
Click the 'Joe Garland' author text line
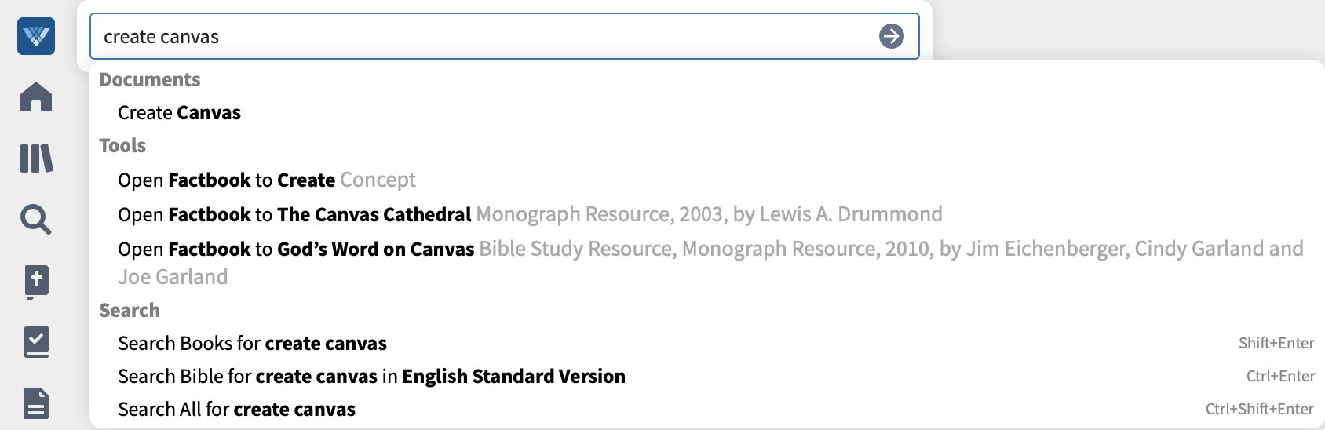[173, 278]
